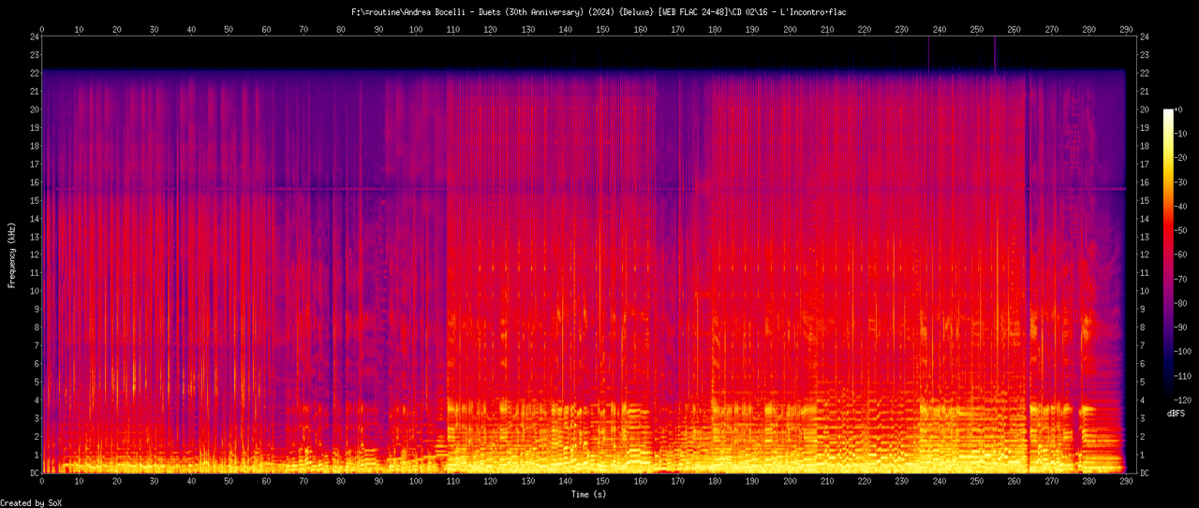Image resolution: width=1199 pixels, height=508 pixels.
Task: Click "4" on the right frequency axis
Action: (x=1142, y=400)
